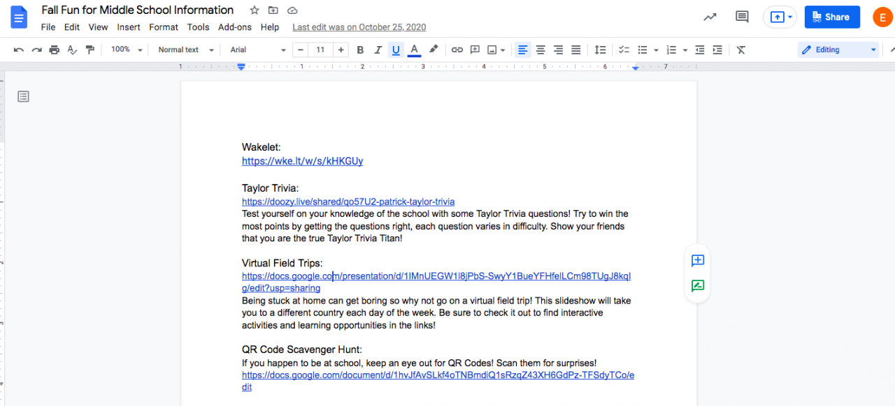Apply a bulleted list
The height and width of the screenshot is (406, 895).
pyautogui.click(x=643, y=50)
